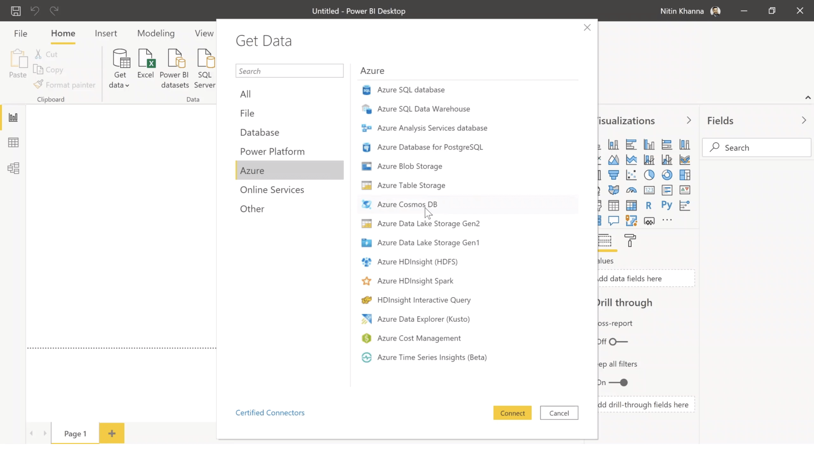The width and height of the screenshot is (814, 458).
Task: Select Azure Data Lake Storage Gen2 connector
Action: pyautogui.click(x=468, y=224)
